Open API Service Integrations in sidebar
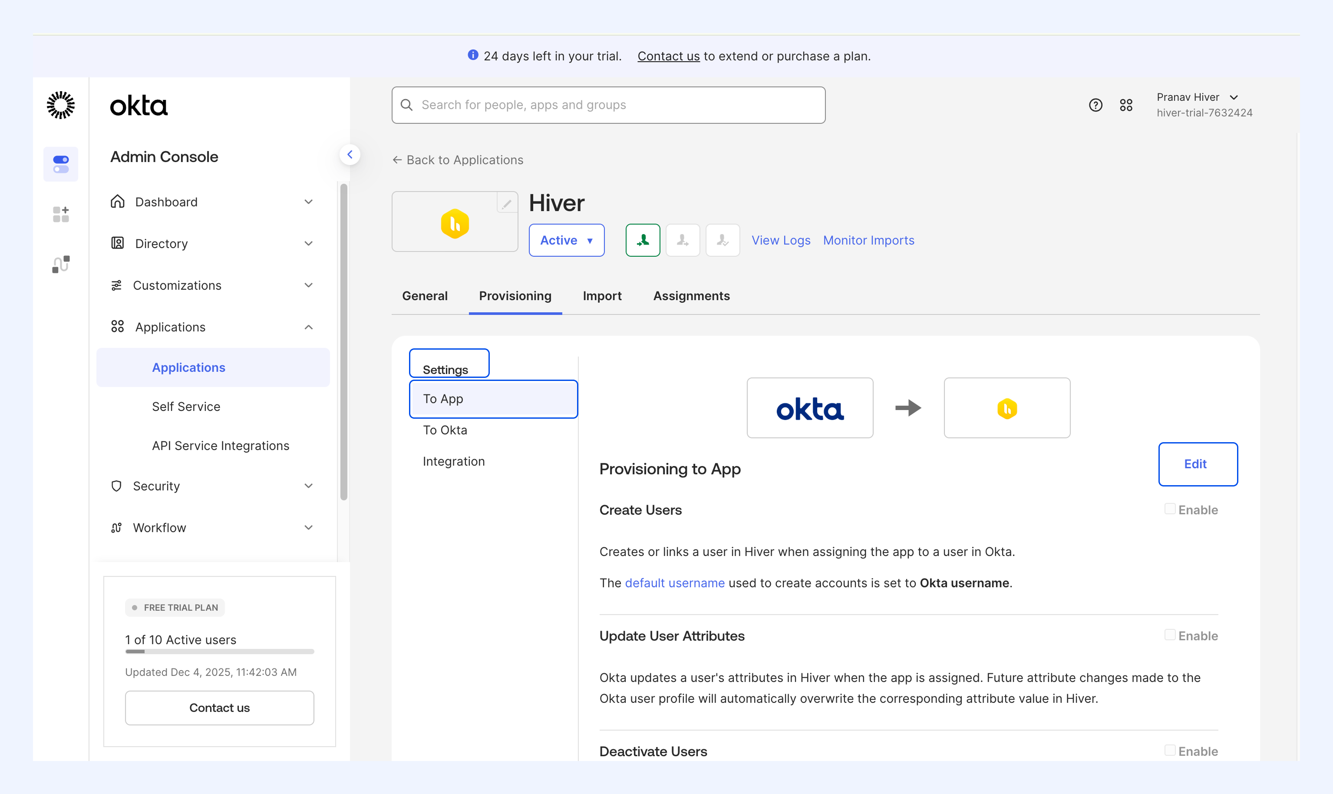Viewport: 1333px width, 794px height. pos(220,446)
